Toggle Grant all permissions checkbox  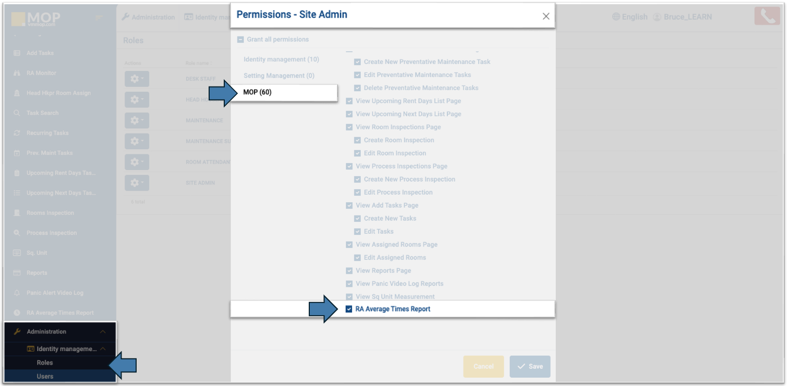[x=240, y=40]
